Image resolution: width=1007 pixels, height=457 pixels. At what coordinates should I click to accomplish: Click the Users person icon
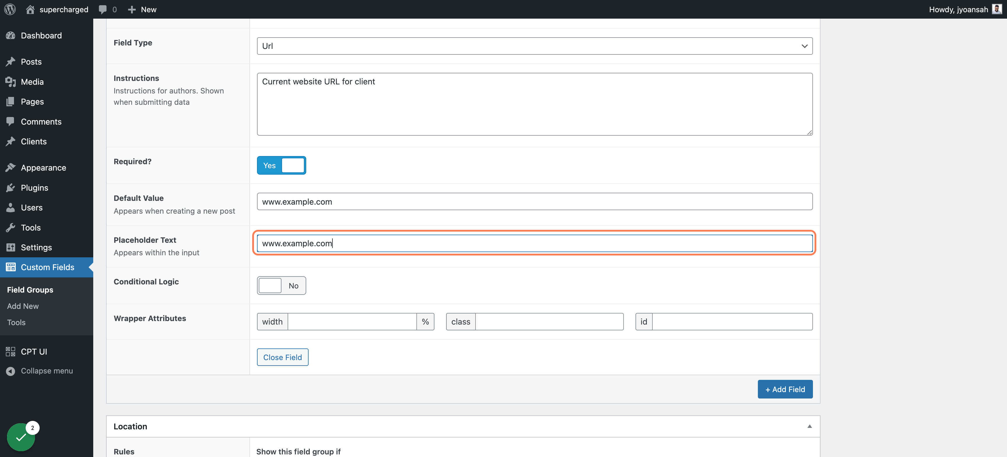[x=10, y=208]
